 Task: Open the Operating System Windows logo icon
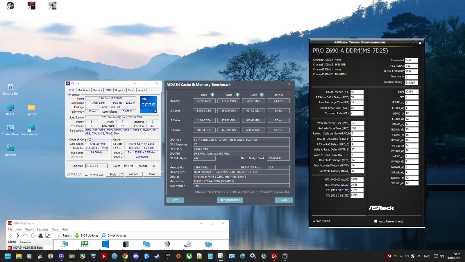(x=105, y=245)
